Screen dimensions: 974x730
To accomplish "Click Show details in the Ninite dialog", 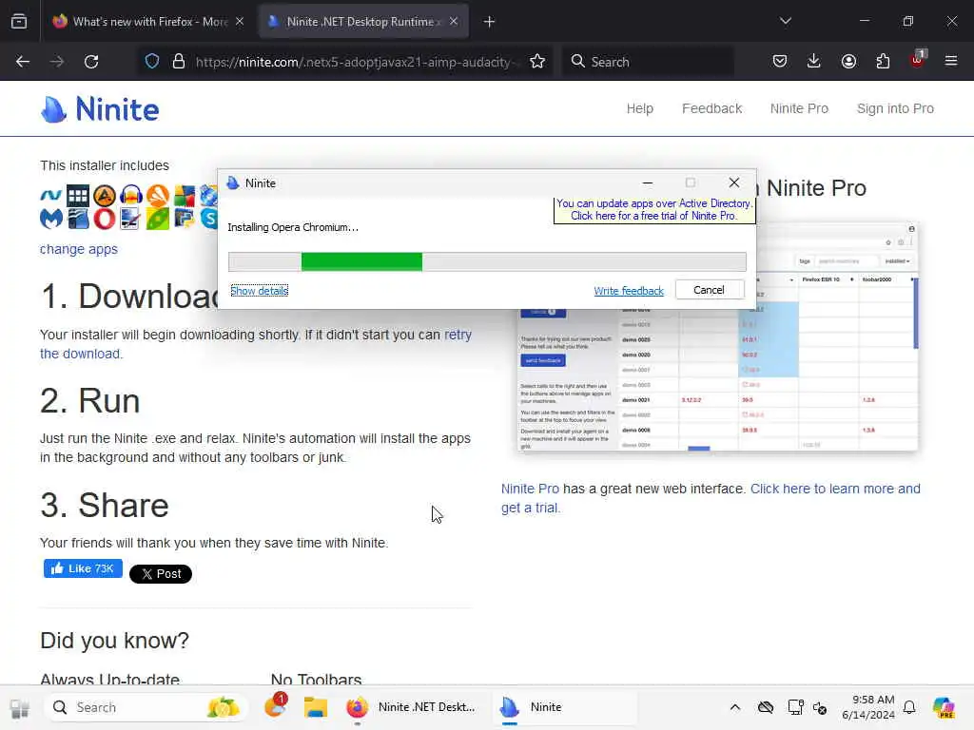I will point(259,291).
